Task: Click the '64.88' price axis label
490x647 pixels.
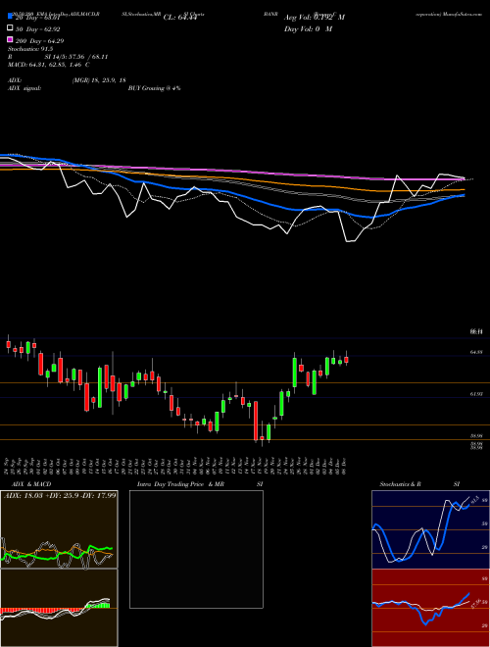Action: tap(476, 352)
